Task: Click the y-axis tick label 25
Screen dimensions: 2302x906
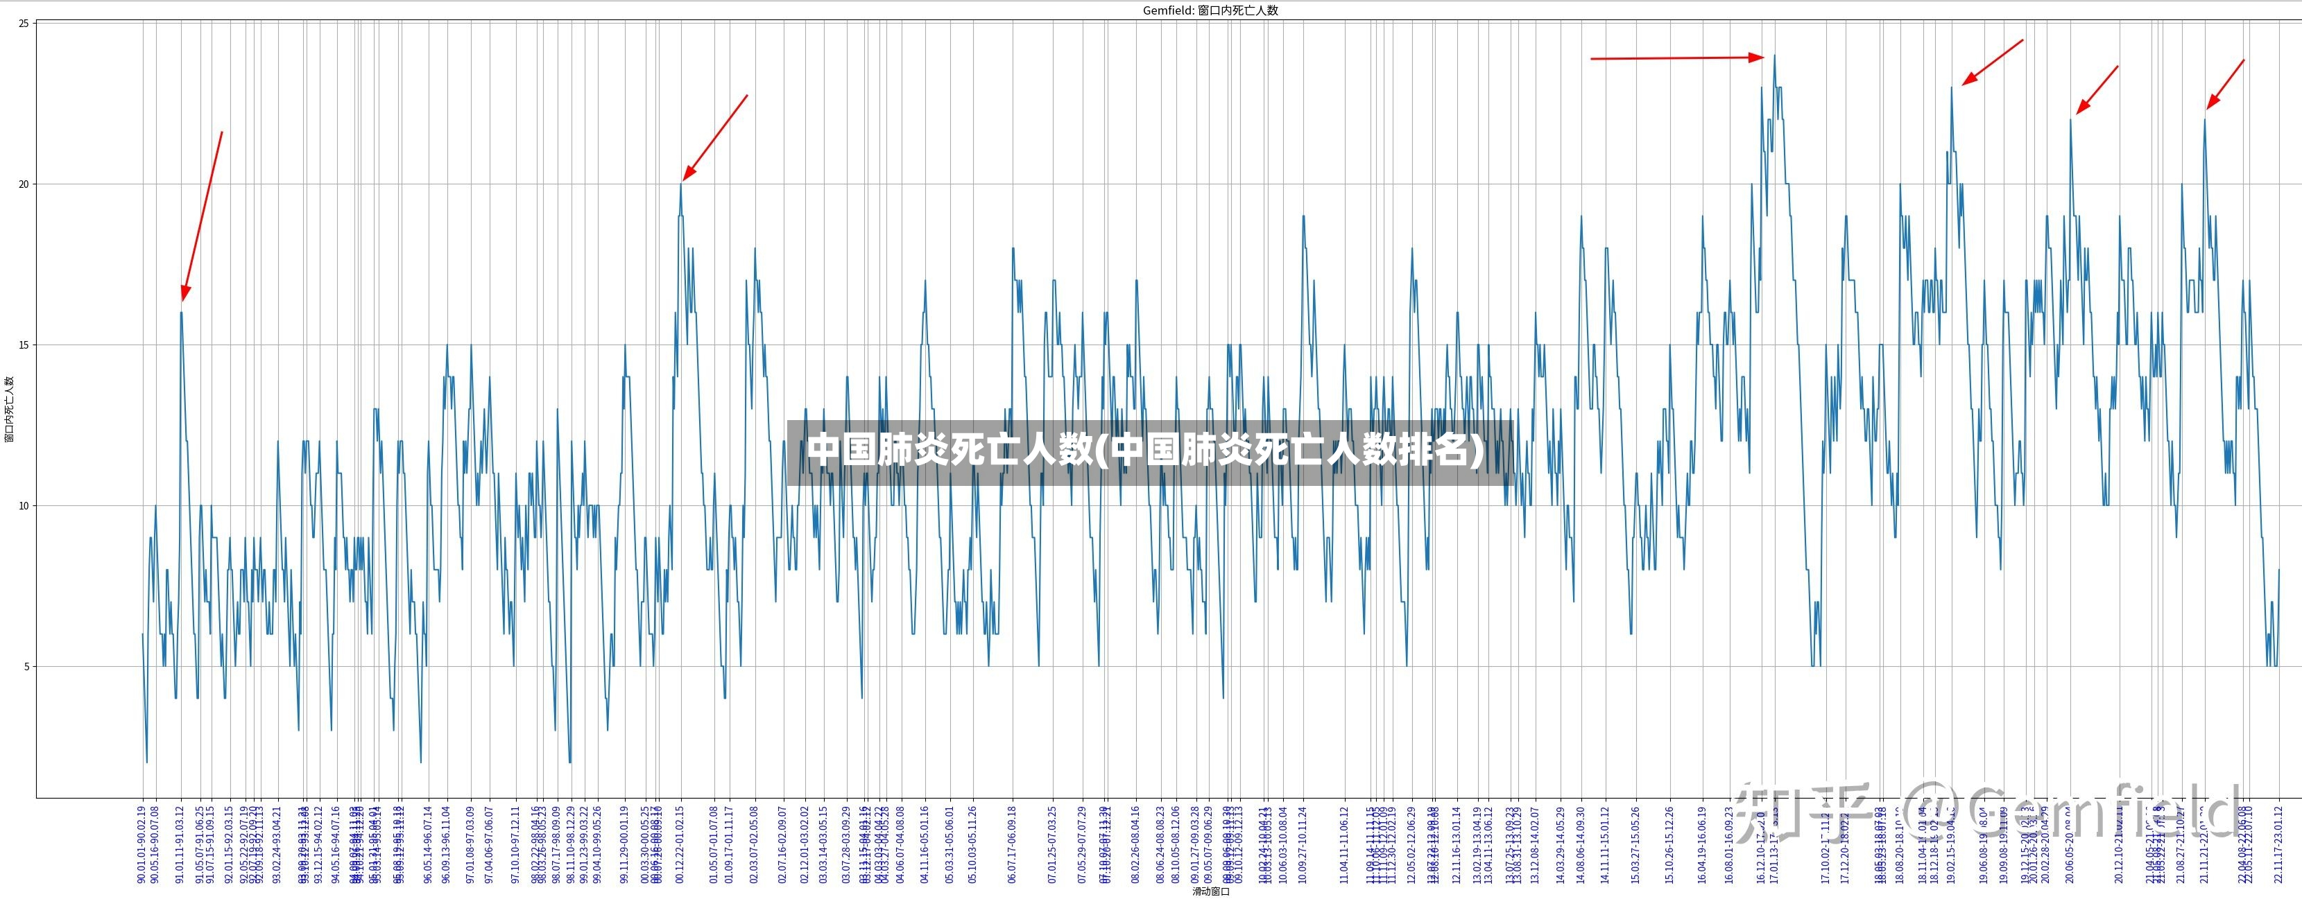Action: click(x=24, y=24)
